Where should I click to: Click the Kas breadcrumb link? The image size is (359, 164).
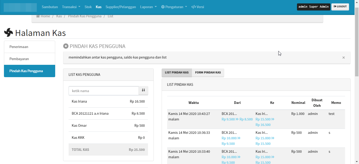(x=59, y=16)
